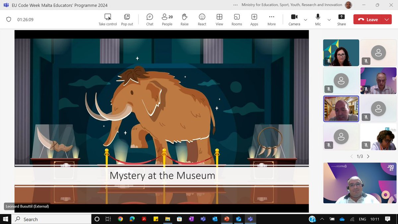This screenshot has width=398, height=224.
Task: Expand the Leave button options
Action: point(386,19)
